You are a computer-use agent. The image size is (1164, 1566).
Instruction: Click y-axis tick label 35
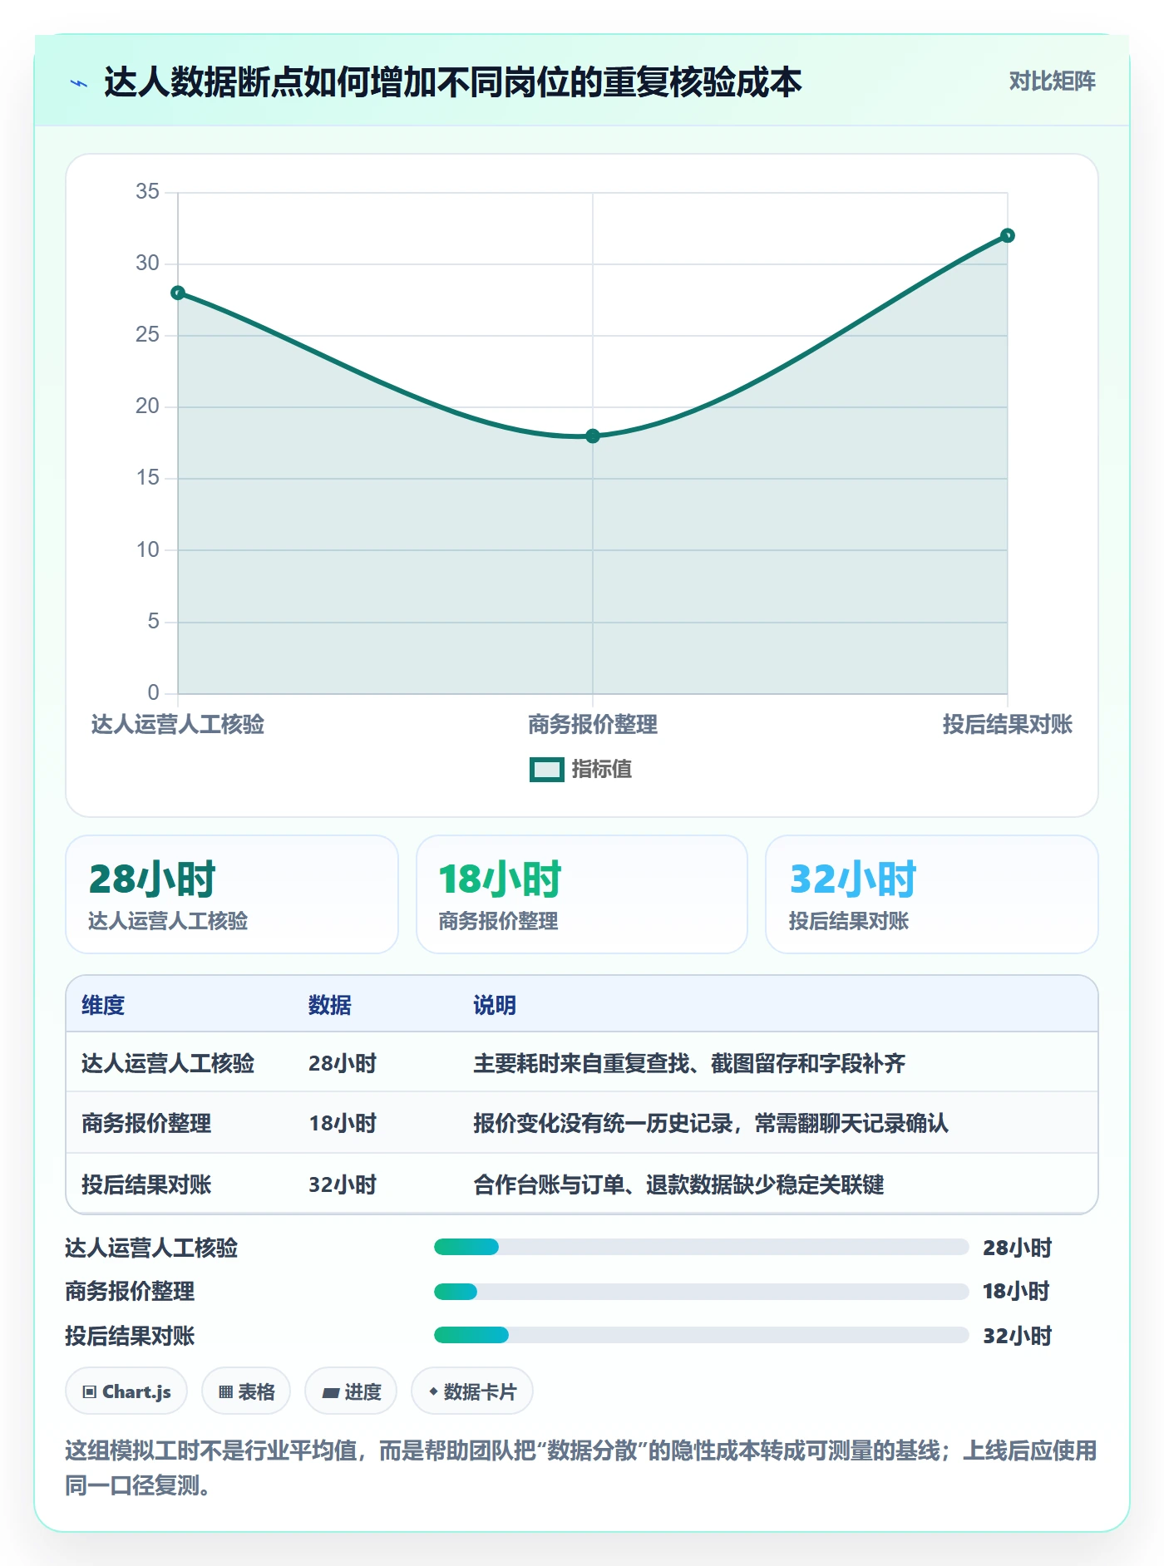pos(147,192)
